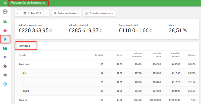201x104 pixels.
Task: Open the integrations puzzle icon
Action: click(x=5, y=66)
